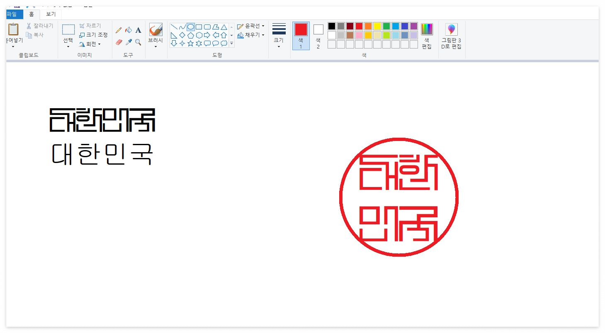Choose the Right arrow shape
The height and width of the screenshot is (333, 605).
click(207, 35)
